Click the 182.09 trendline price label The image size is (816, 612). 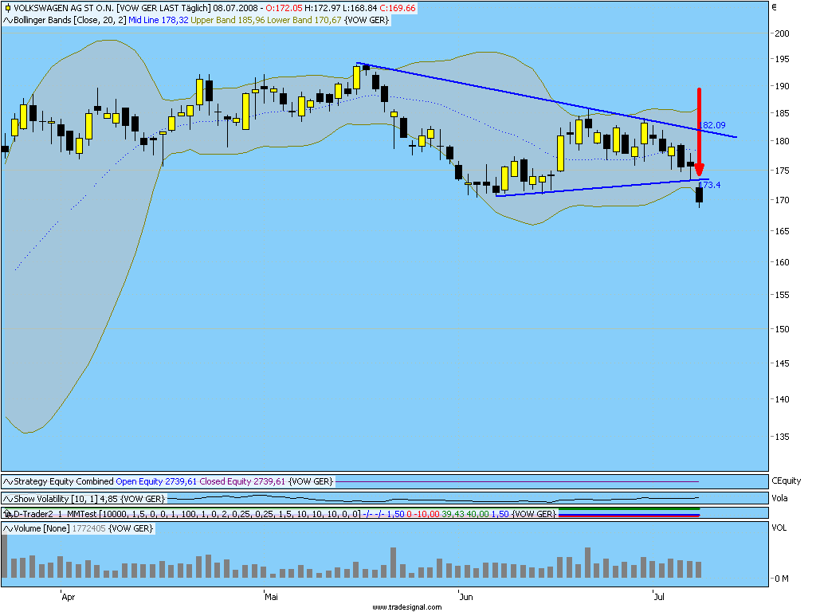pos(712,125)
